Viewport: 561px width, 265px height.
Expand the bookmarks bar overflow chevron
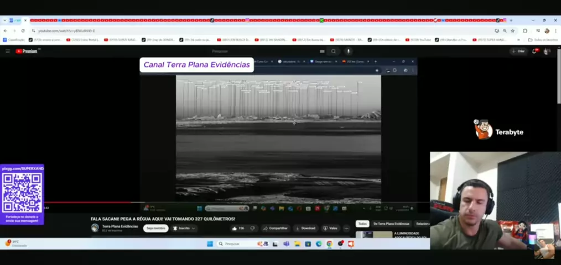coord(518,40)
